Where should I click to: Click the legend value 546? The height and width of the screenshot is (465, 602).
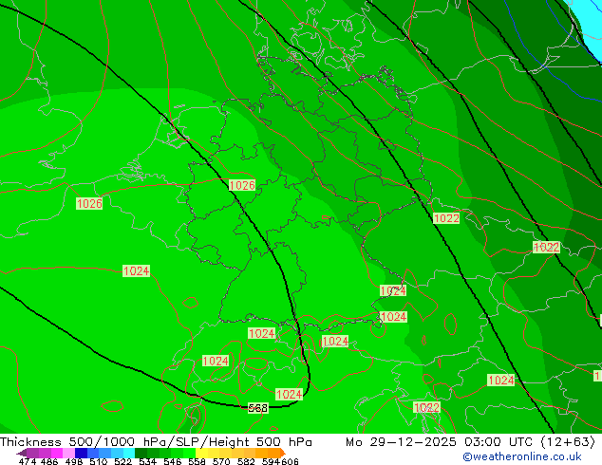[173, 461]
